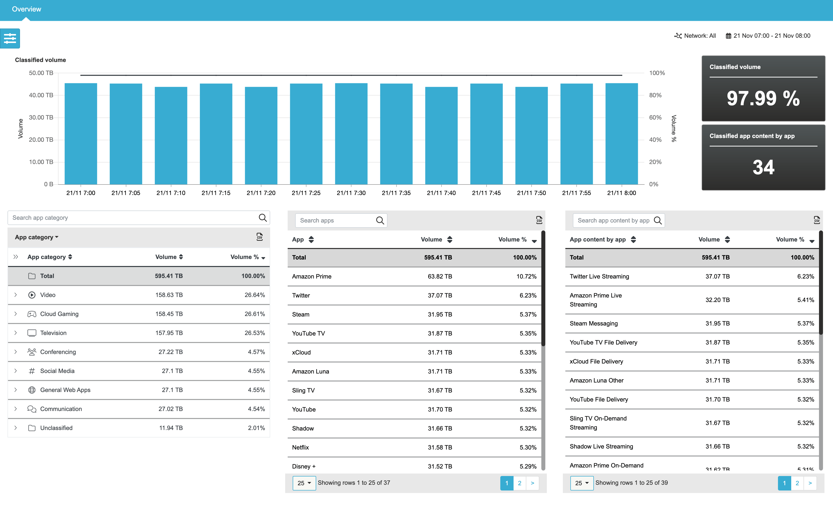This screenshot has height=522, width=833.
Task: Go to page 2 of the apps table
Action: pyautogui.click(x=519, y=483)
